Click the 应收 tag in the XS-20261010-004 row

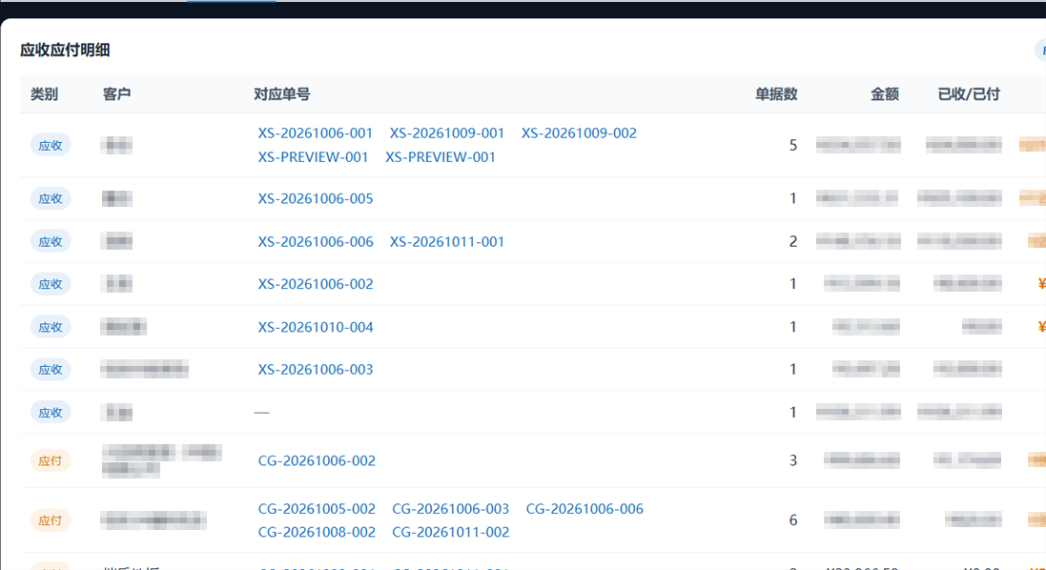pyautogui.click(x=50, y=327)
